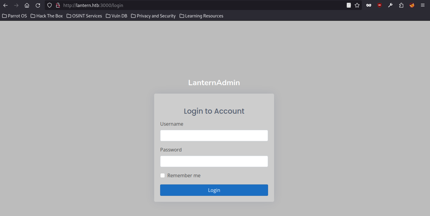The width and height of the screenshot is (430, 216).
Task: Reload the current login page
Action: (x=38, y=5)
